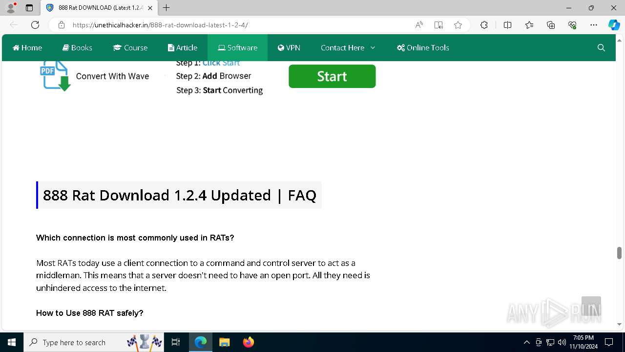The image size is (625, 352).
Task: Click the taskbar search box
Action: 95,342
